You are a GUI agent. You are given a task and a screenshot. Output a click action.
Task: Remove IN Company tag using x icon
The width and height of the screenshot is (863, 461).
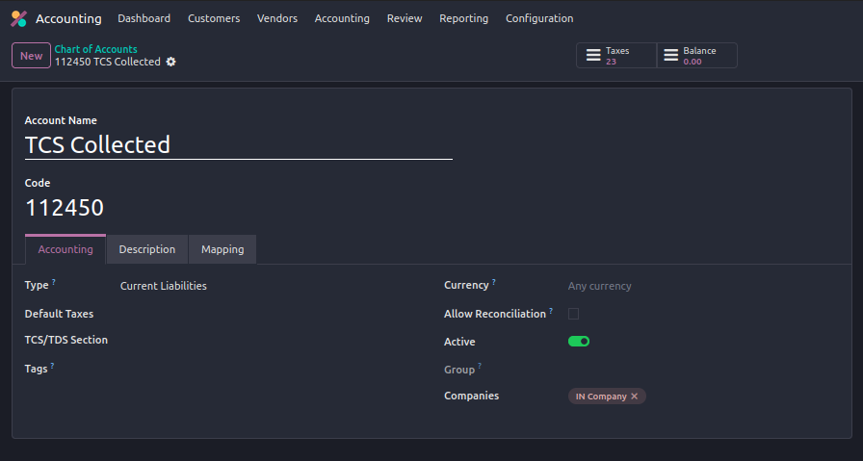pos(634,397)
